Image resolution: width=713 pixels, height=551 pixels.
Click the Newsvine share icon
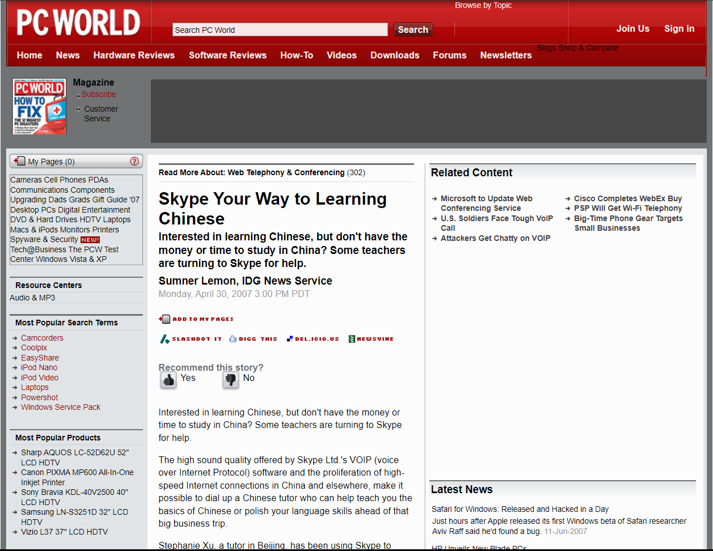pos(352,339)
